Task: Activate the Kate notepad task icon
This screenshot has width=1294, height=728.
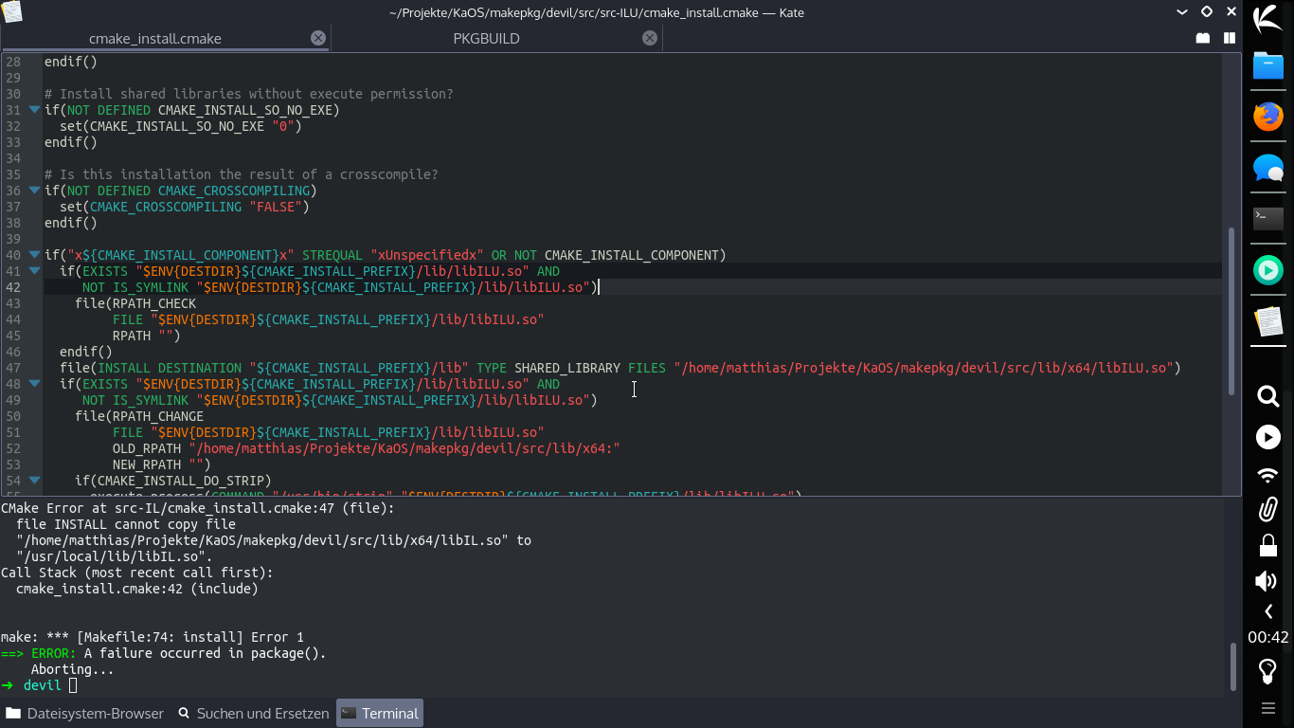Action: 1268,321
